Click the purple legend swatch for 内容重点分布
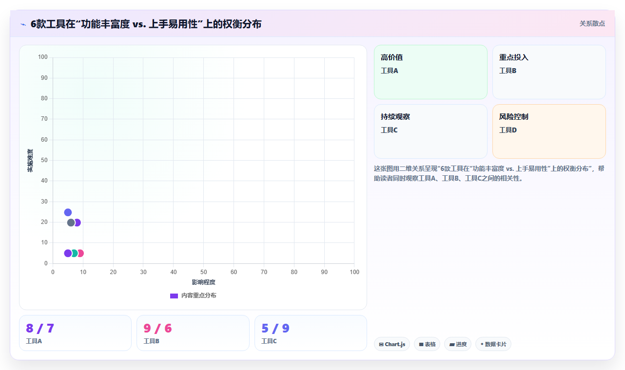Image resolution: width=625 pixels, height=370 pixels. pyautogui.click(x=174, y=296)
